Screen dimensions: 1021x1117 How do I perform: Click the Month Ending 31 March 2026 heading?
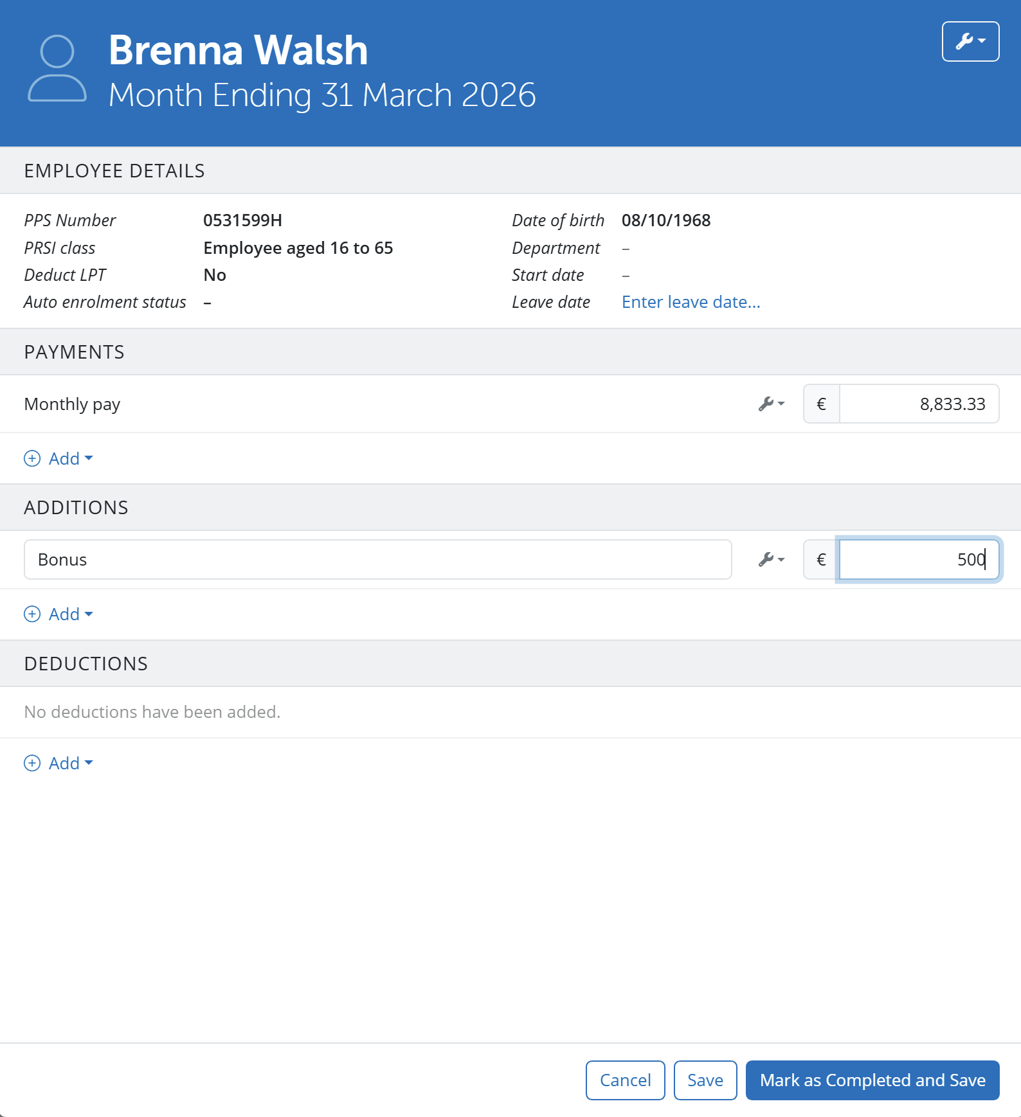322,95
